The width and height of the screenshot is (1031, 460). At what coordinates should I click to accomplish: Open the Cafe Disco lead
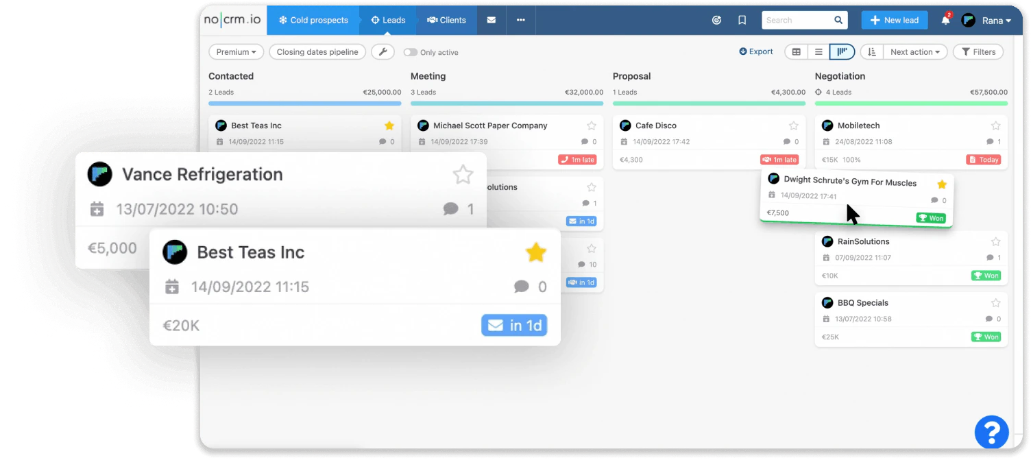tap(656, 125)
